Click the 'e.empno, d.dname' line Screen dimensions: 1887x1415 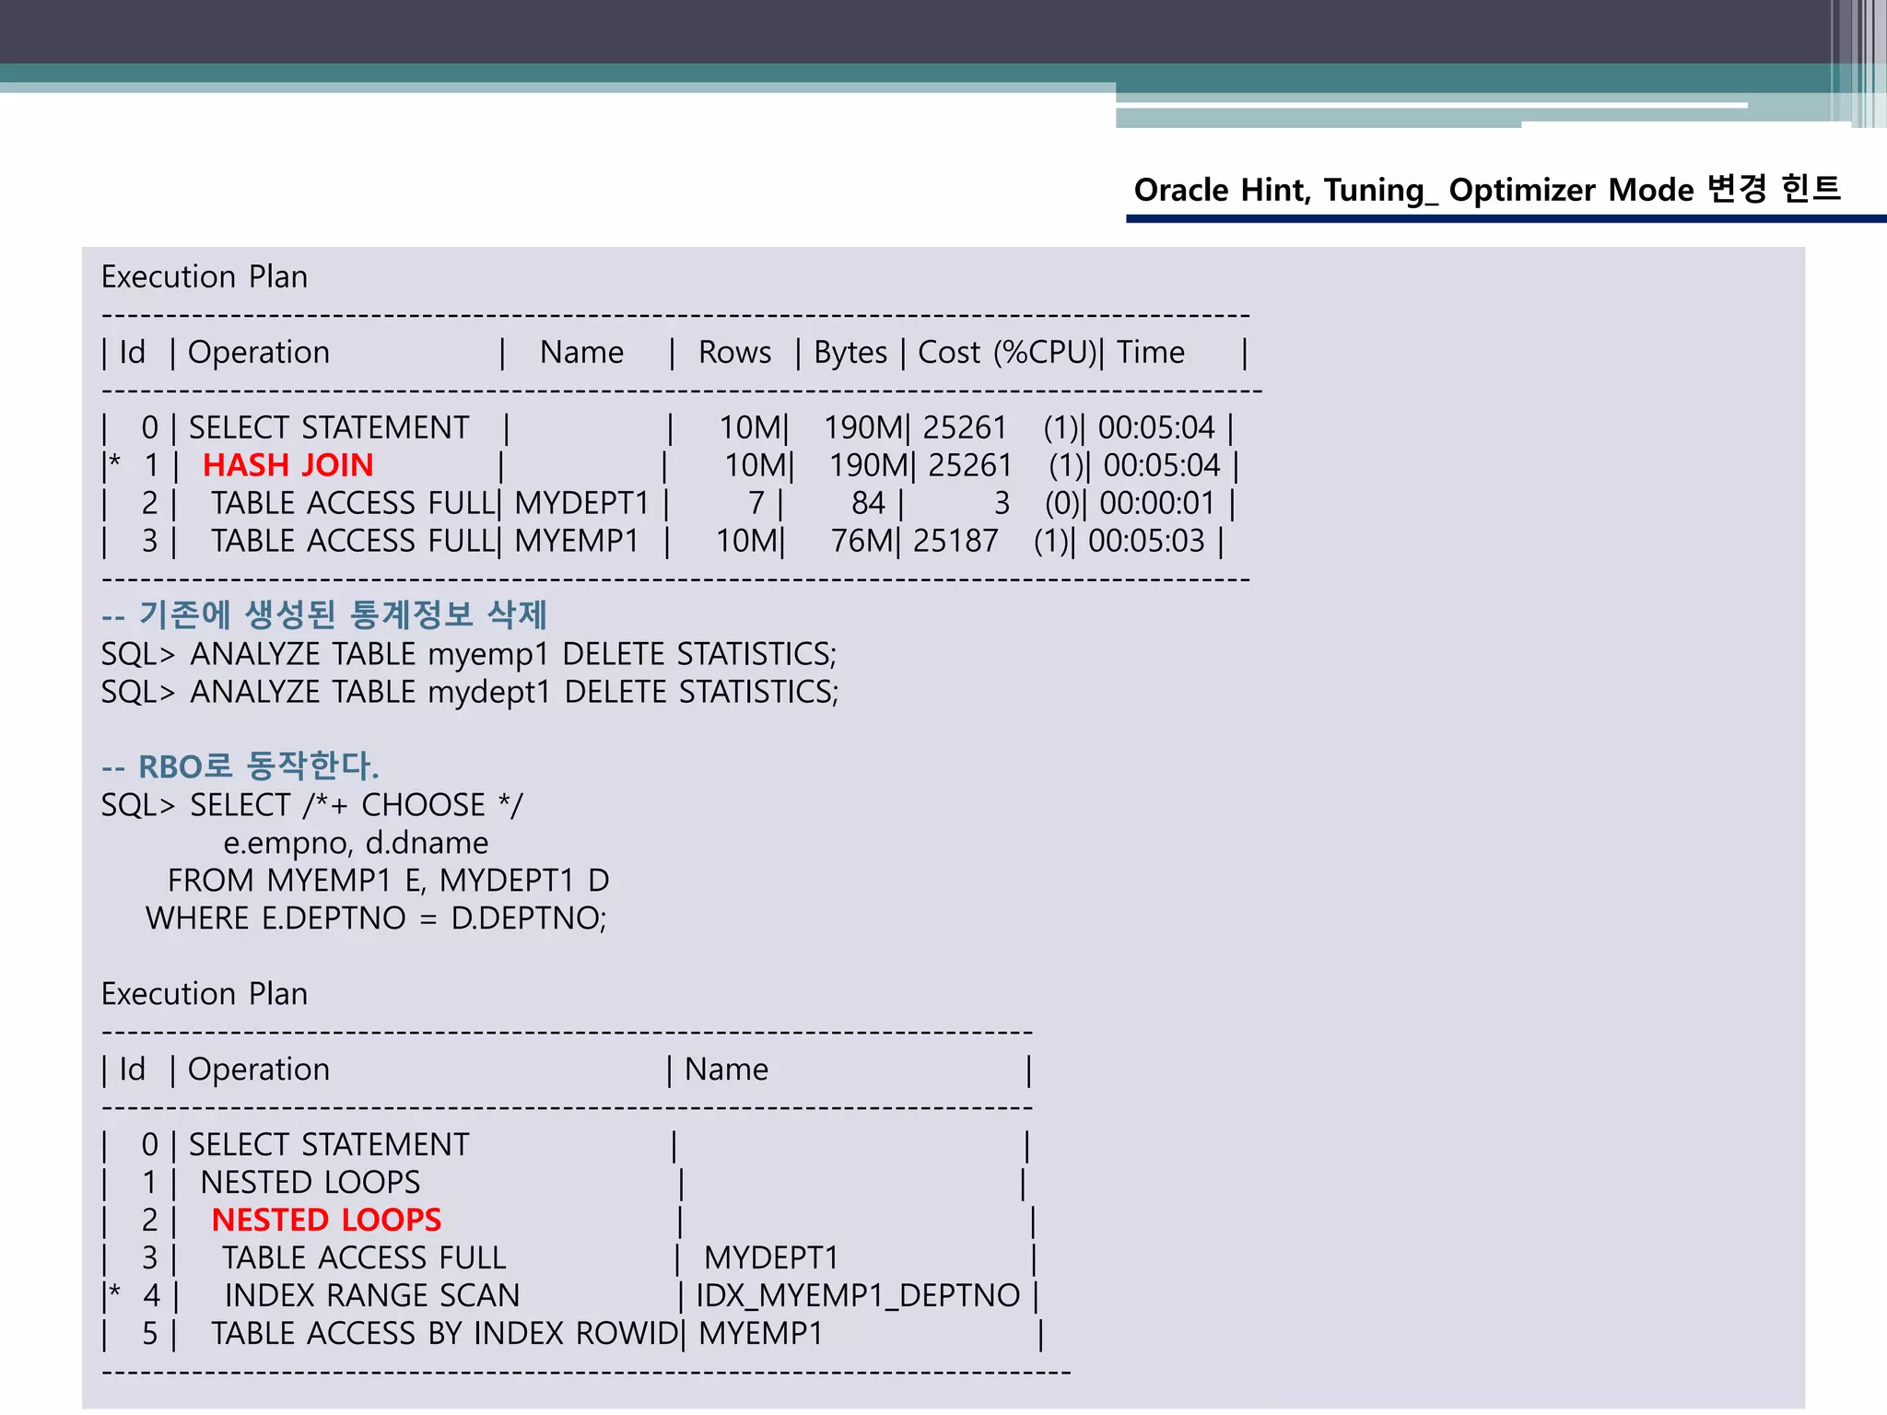(x=356, y=843)
